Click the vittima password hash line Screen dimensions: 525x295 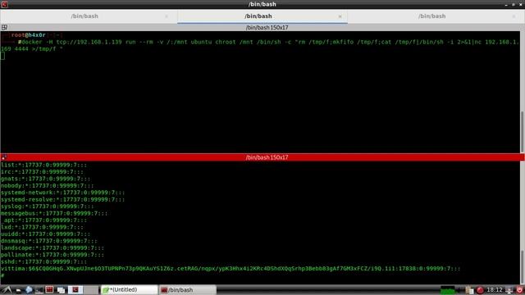pyautogui.click(x=231, y=269)
